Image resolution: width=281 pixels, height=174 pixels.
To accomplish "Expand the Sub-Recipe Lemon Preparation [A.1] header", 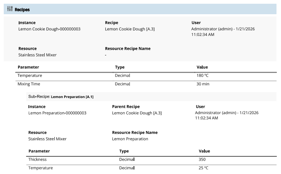I will (x=61, y=97).
